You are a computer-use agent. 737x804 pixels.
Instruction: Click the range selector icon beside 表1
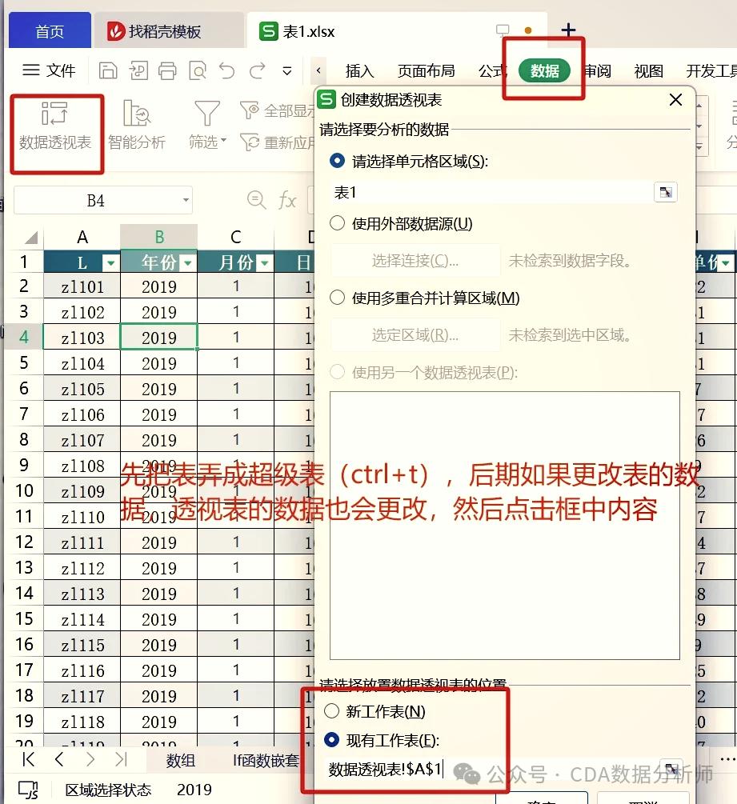point(666,192)
